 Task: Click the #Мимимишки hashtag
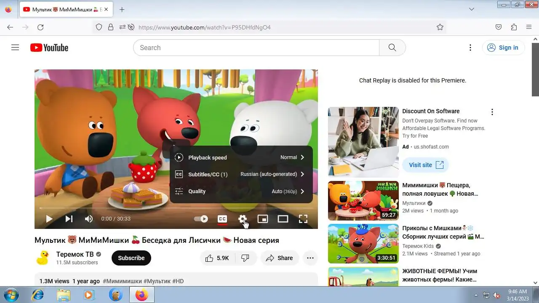pos(122,281)
